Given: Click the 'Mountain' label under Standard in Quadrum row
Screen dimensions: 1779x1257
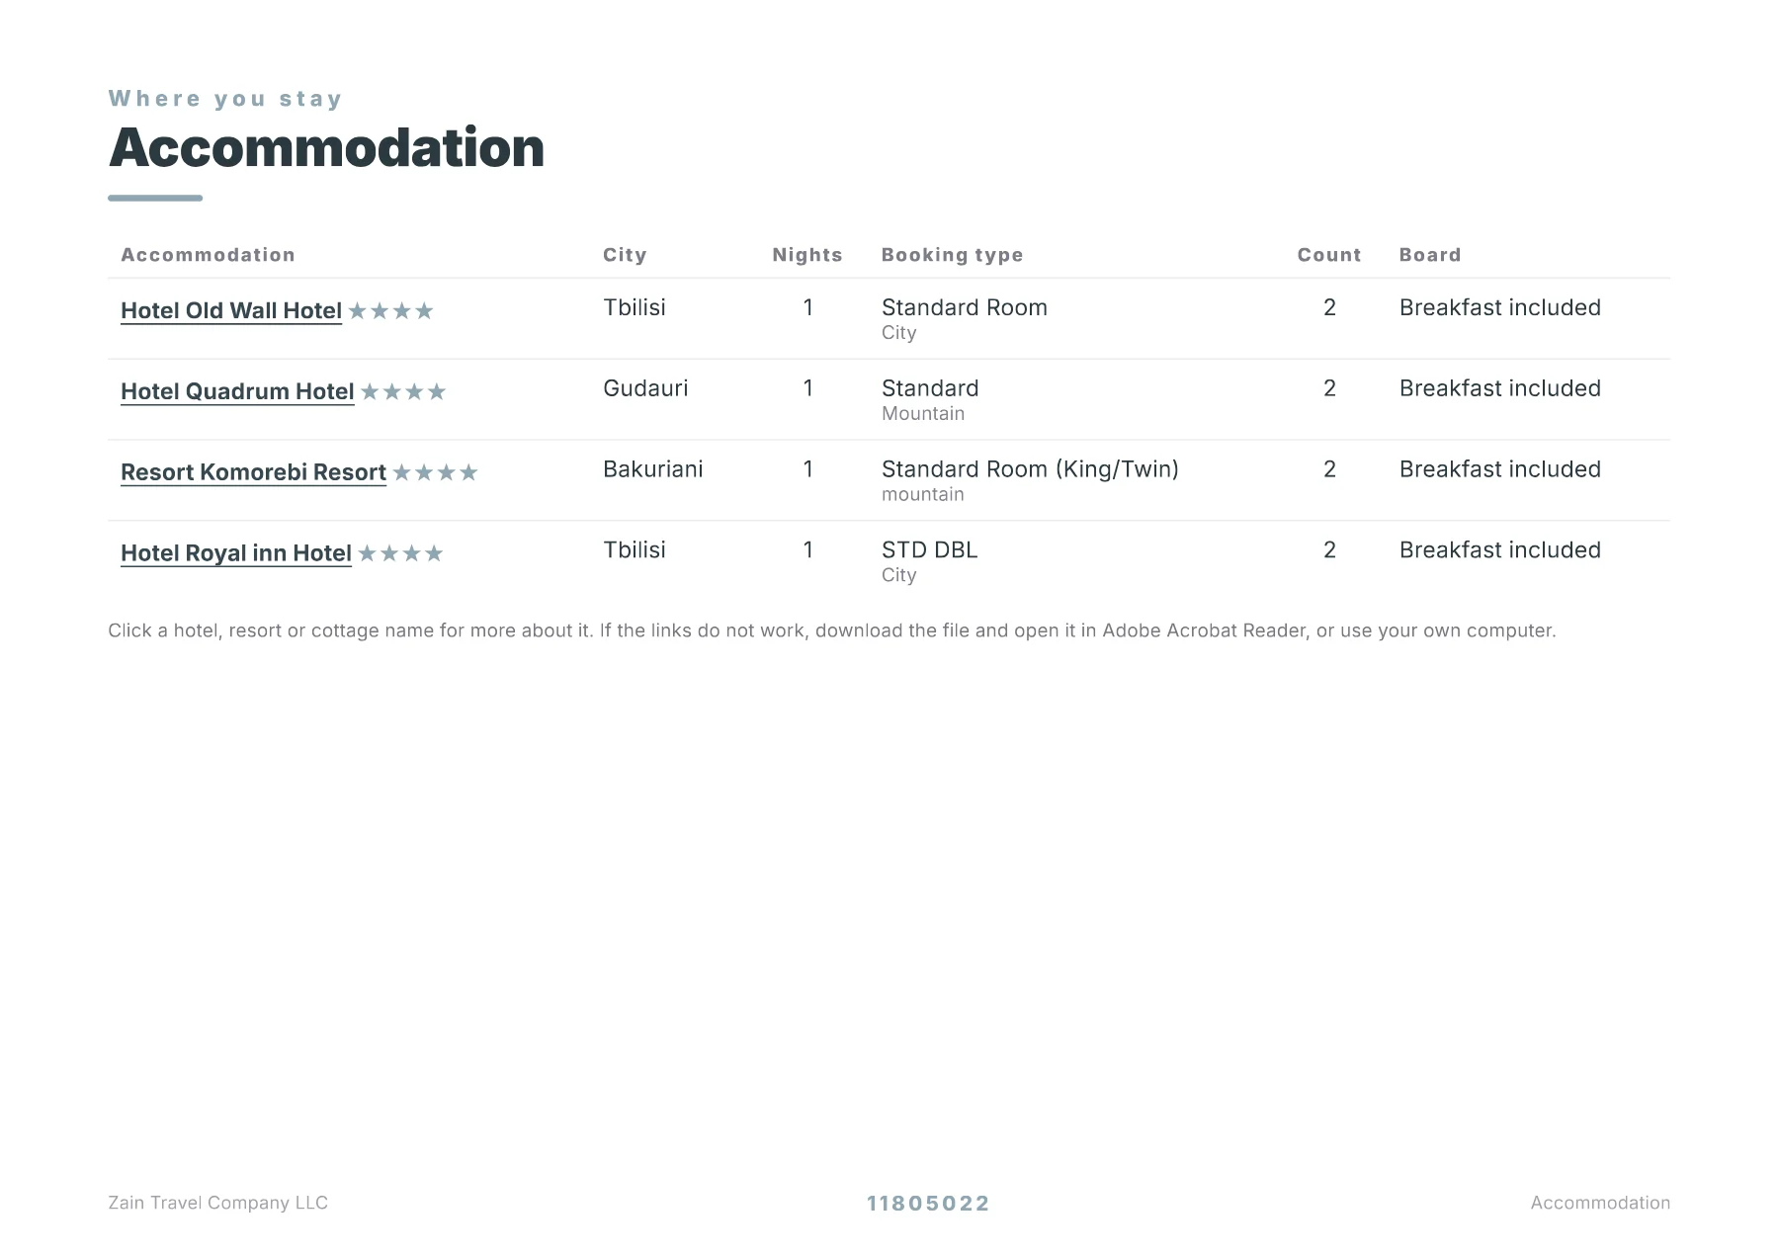Looking at the screenshot, I should 923,413.
